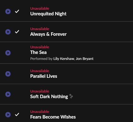Open the Fears Become Wishes title
The height and width of the screenshot is (122, 133).
pyautogui.click(x=53, y=117)
